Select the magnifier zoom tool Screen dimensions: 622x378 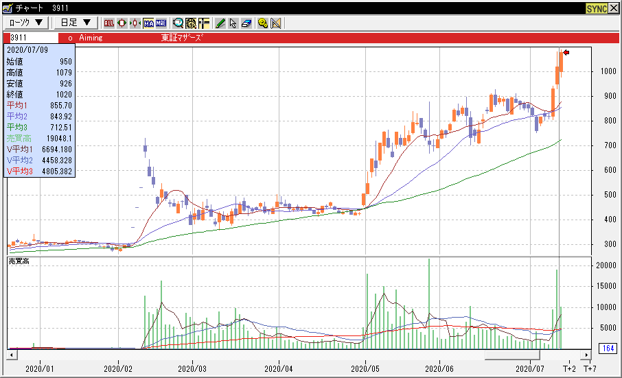click(178, 23)
